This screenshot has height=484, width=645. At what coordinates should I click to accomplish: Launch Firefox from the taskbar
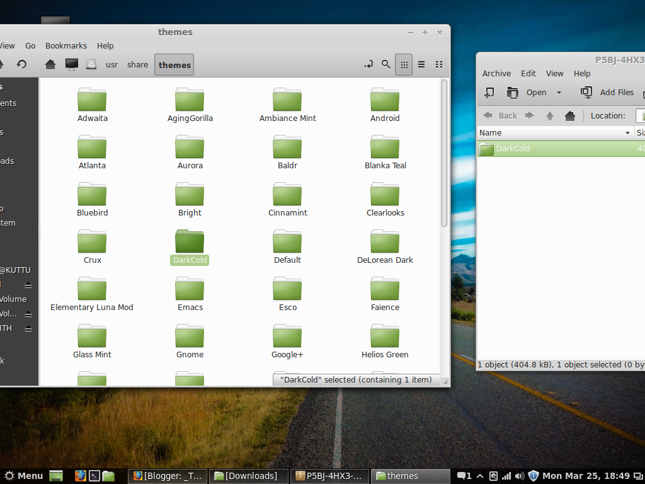80,476
